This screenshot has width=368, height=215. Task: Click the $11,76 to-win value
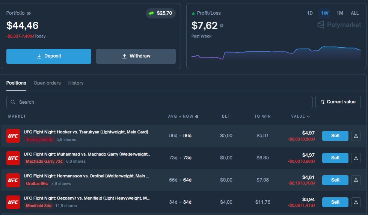[262, 202]
